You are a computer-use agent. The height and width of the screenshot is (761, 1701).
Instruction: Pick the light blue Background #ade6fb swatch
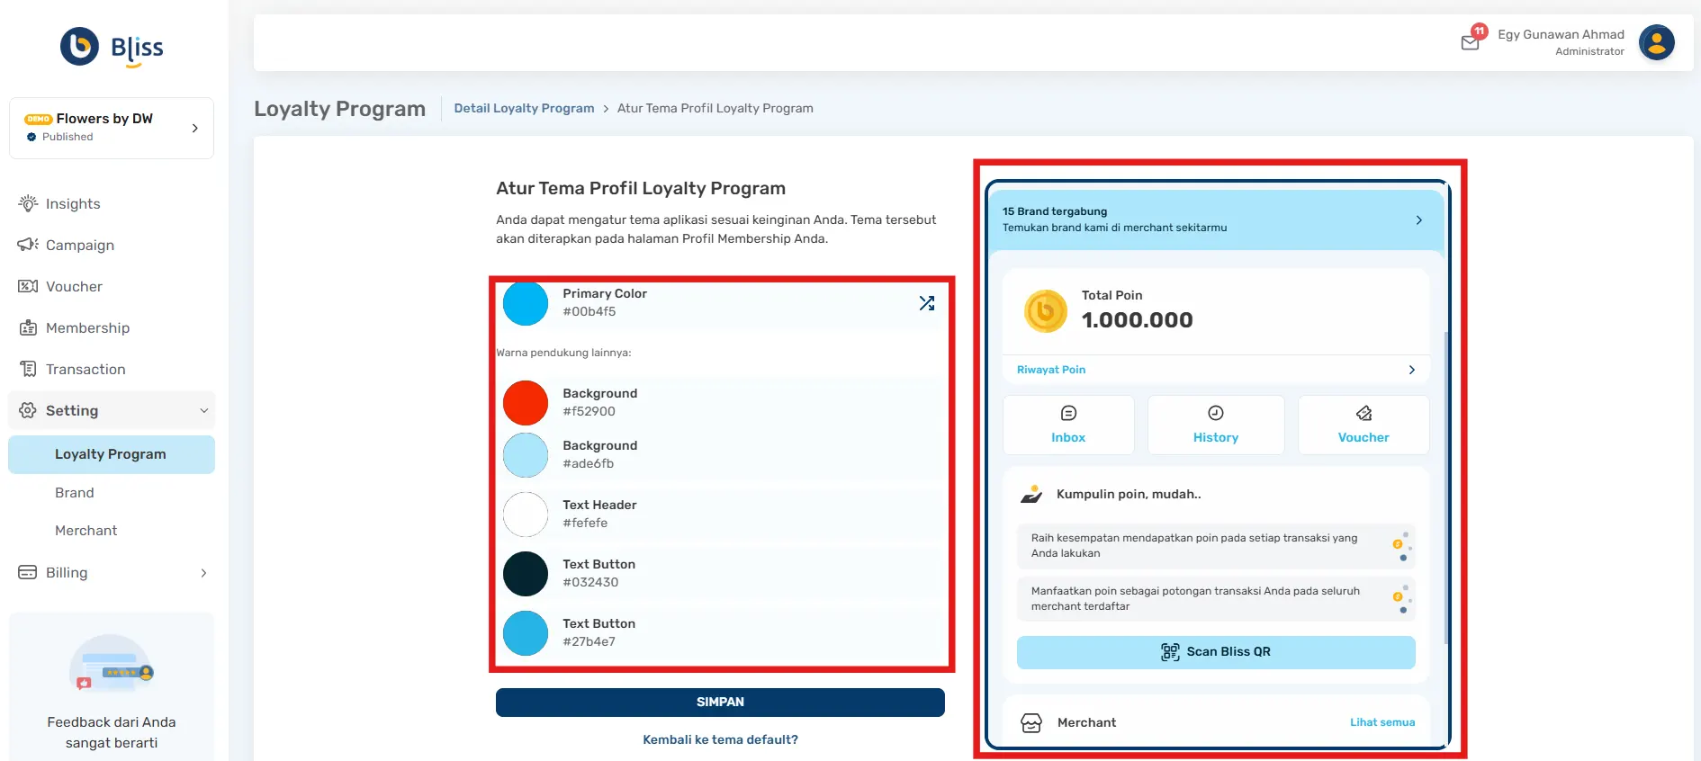(526, 455)
